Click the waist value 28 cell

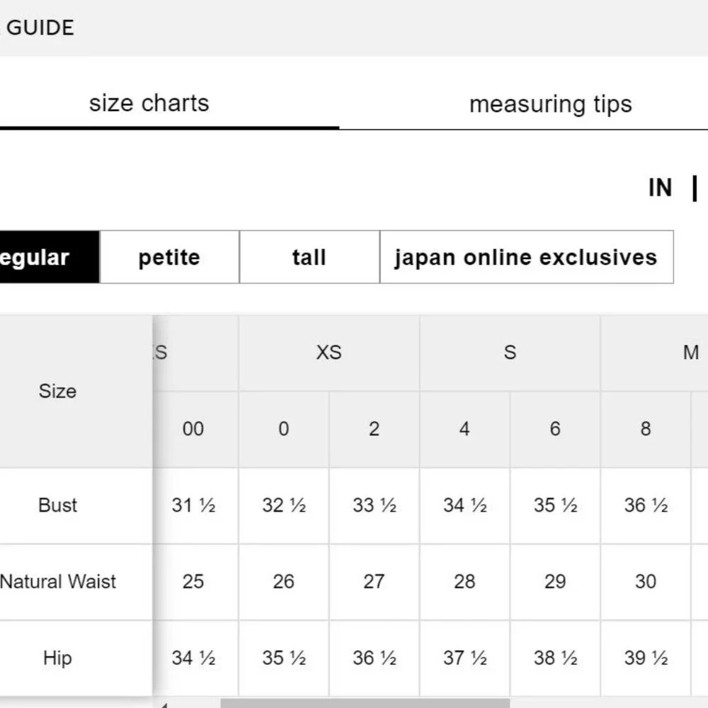464,581
